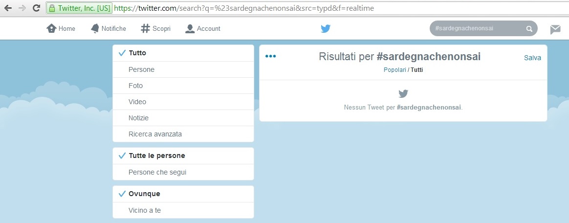569x223 pixels.
Task: Click the Home house icon
Action: [51, 28]
